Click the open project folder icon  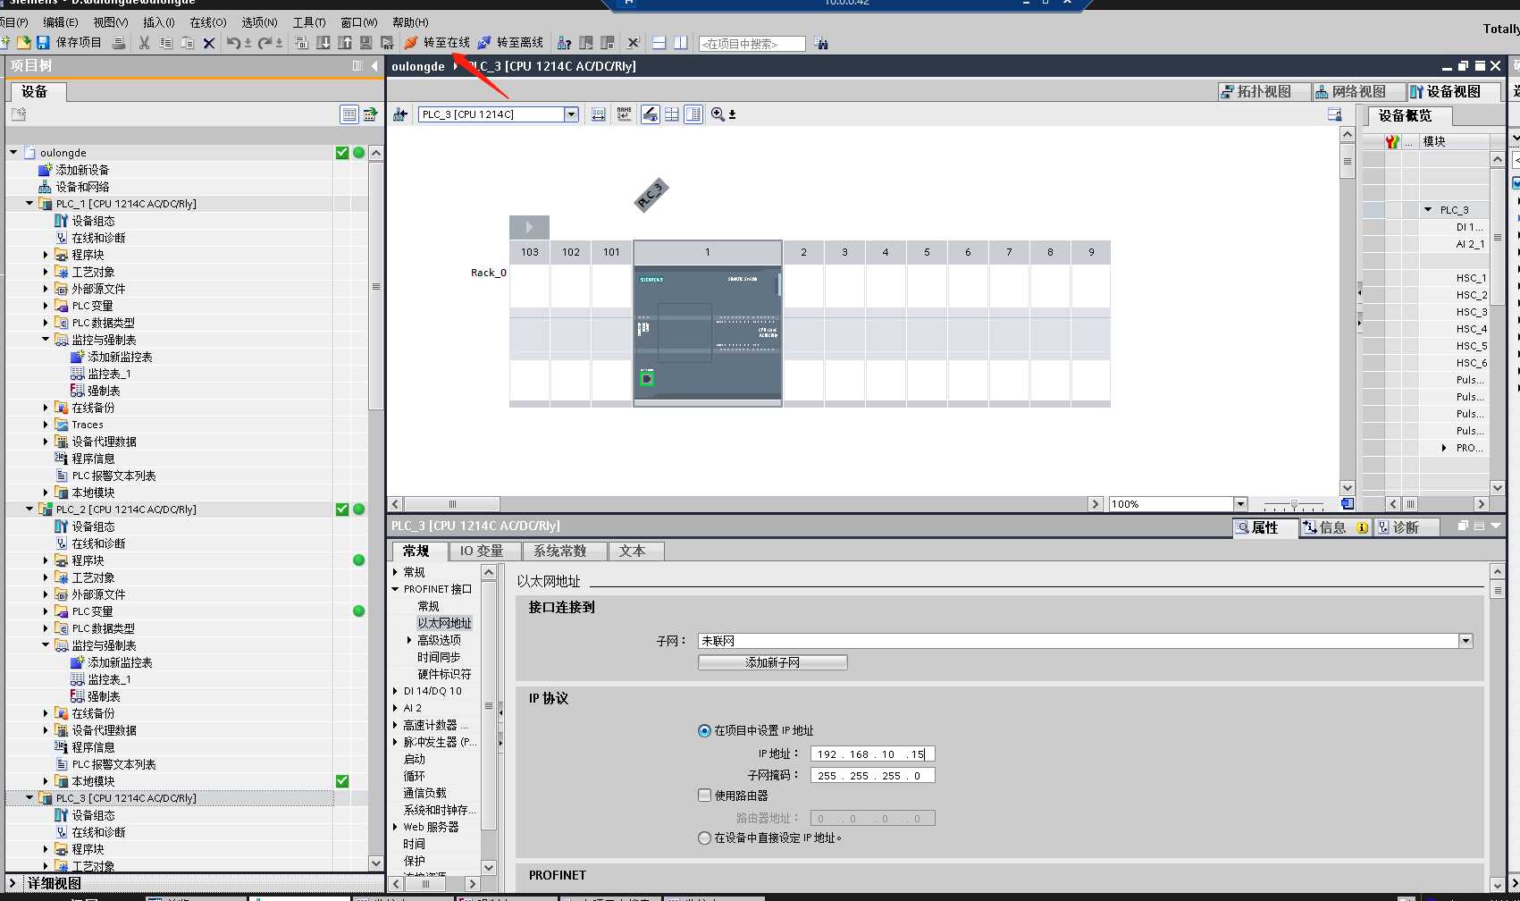23,43
